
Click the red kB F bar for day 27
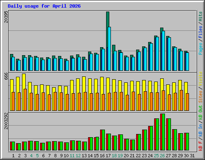[167, 134]
